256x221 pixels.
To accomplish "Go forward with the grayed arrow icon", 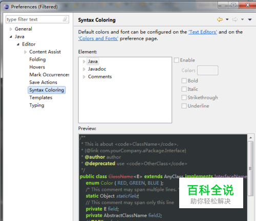I will pos(235,19).
